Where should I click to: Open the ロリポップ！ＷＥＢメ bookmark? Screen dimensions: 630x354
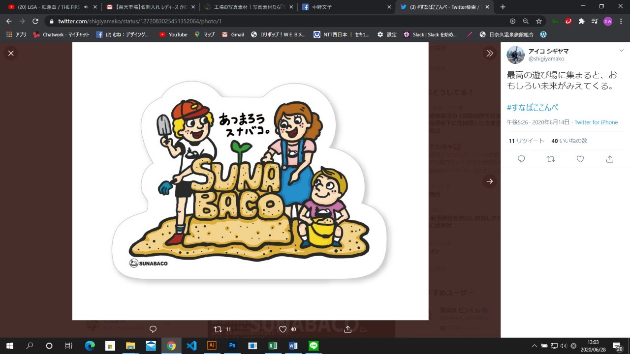(x=278, y=34)
